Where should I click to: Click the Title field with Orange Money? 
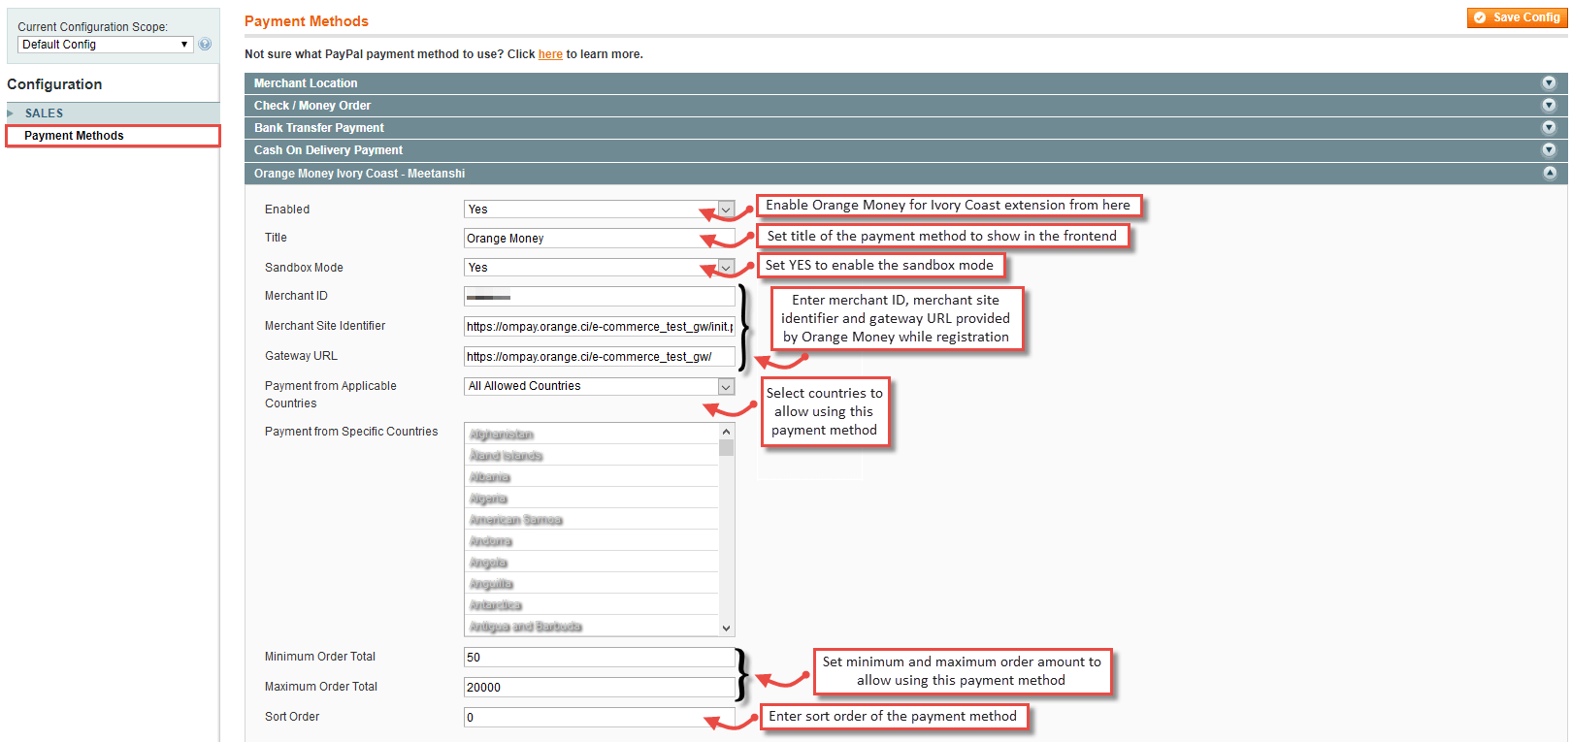click(600, 239)
